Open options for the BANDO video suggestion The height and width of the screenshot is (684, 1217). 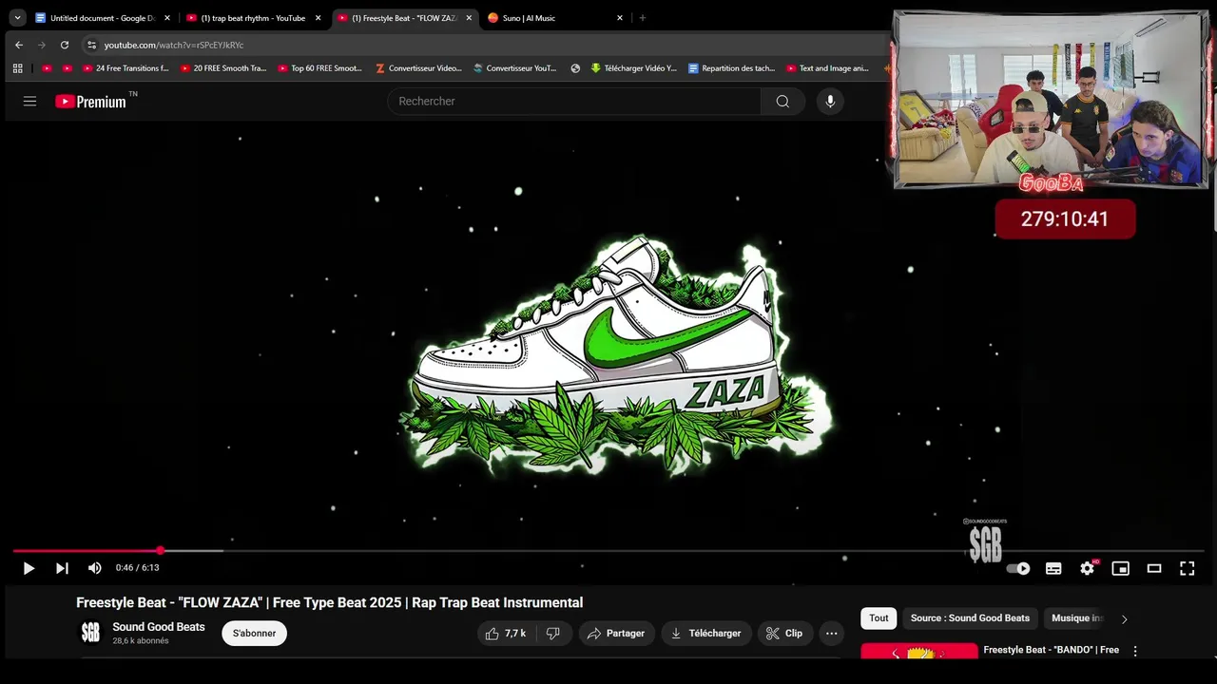pyautogui.click(x=1134, y=652)
